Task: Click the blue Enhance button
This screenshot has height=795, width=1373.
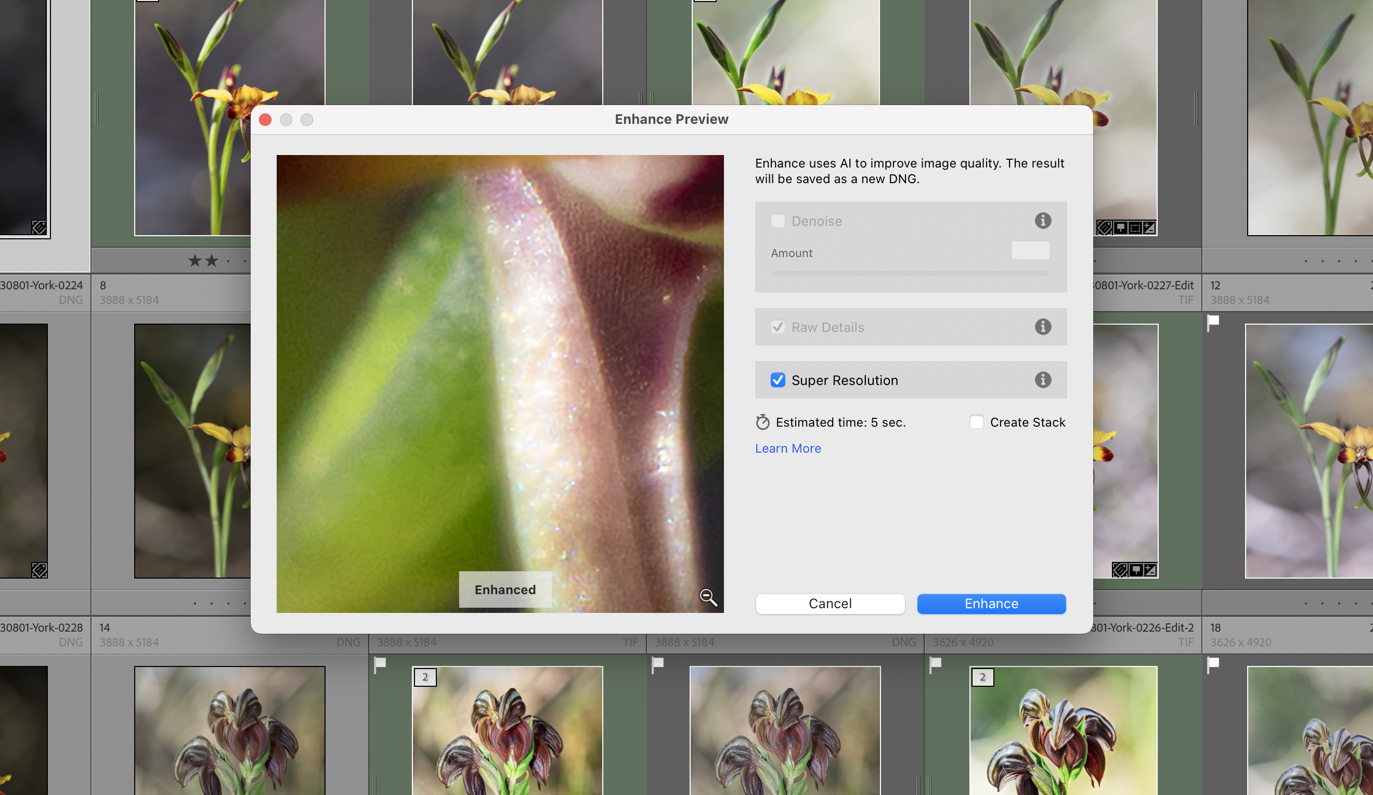Action: pos(991,604)
